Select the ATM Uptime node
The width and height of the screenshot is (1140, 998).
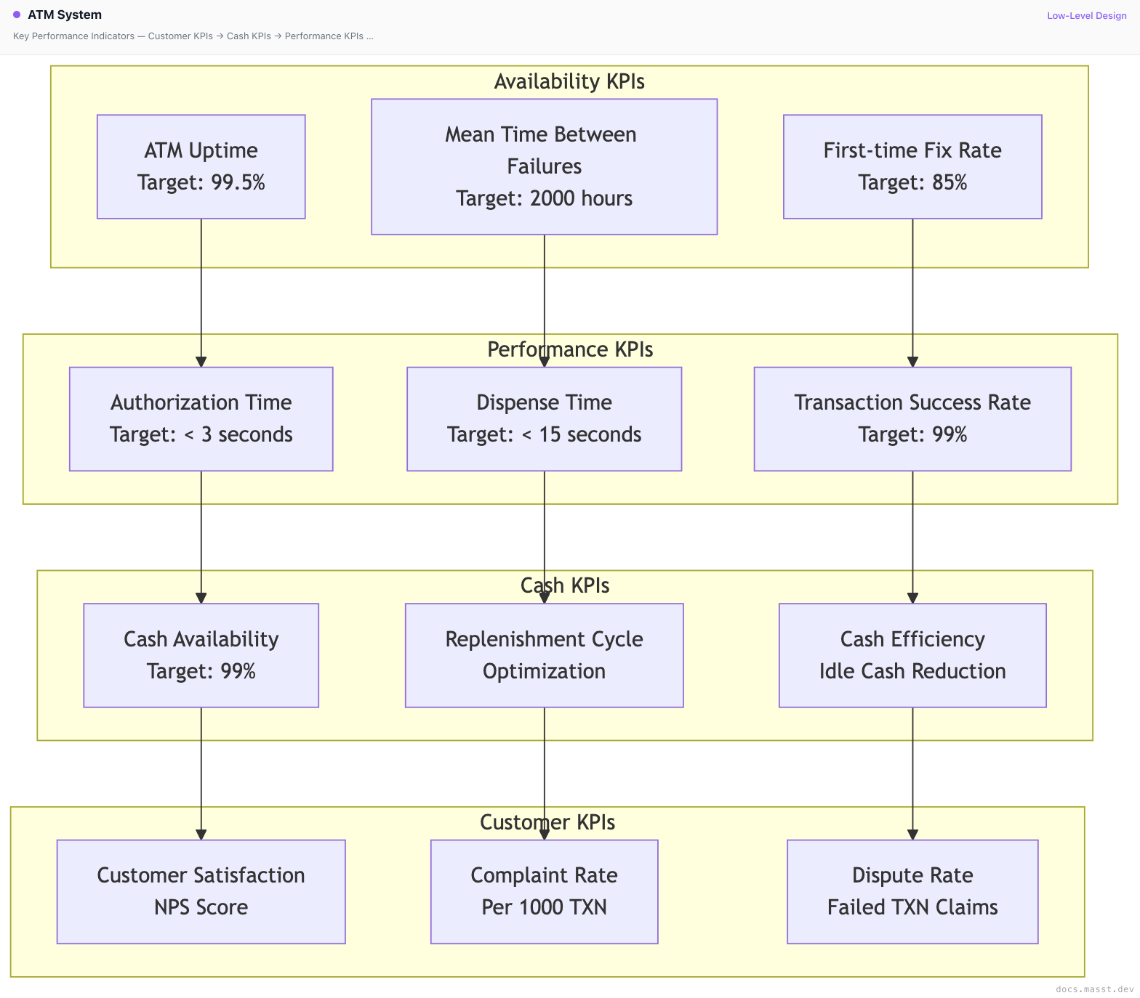tap(201, 166)
